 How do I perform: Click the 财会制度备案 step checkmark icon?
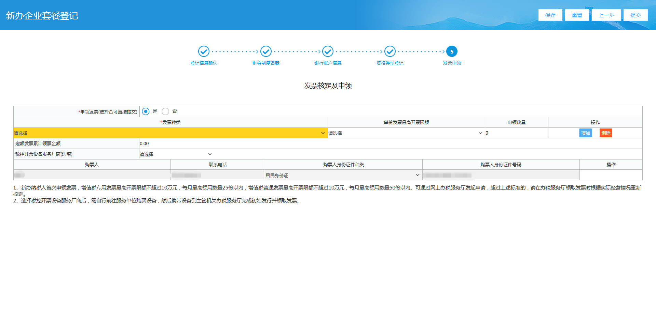click(x=266, y=51)
